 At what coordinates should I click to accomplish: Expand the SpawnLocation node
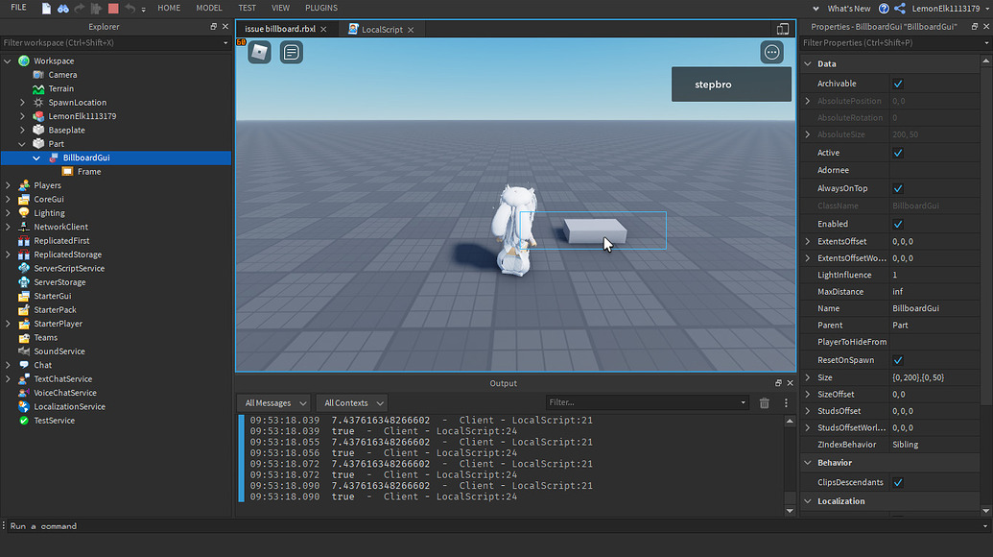[22, 103]
